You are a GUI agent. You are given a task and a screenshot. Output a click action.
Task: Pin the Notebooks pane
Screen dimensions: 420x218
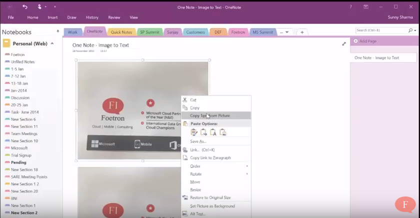(58, 31)
